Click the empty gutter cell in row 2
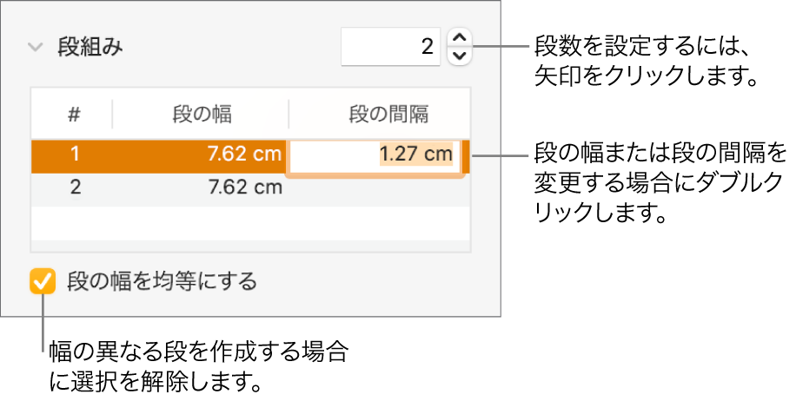Screen dimensions: 796x401 380,187
